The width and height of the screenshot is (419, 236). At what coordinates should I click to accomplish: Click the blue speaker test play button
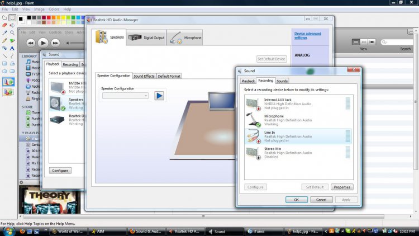point(159,96)
